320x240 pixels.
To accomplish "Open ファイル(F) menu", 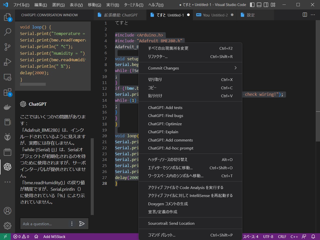I will pos(21,5).
